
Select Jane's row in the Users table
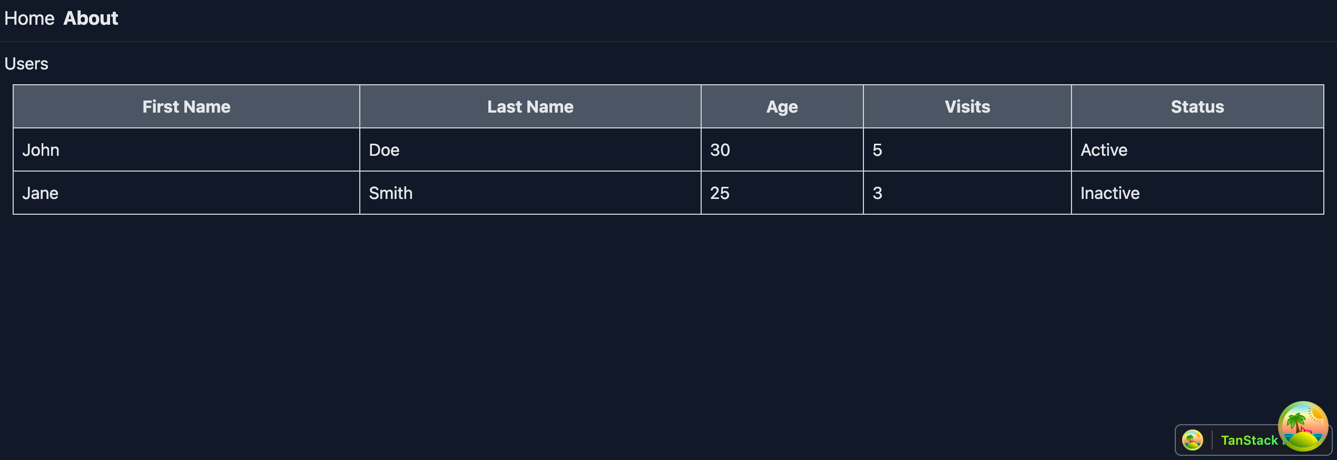[x=40, y=193]
